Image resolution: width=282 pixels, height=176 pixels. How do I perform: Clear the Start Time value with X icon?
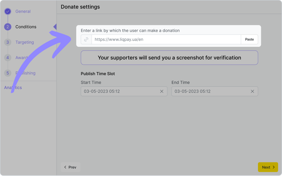[162, 91]
